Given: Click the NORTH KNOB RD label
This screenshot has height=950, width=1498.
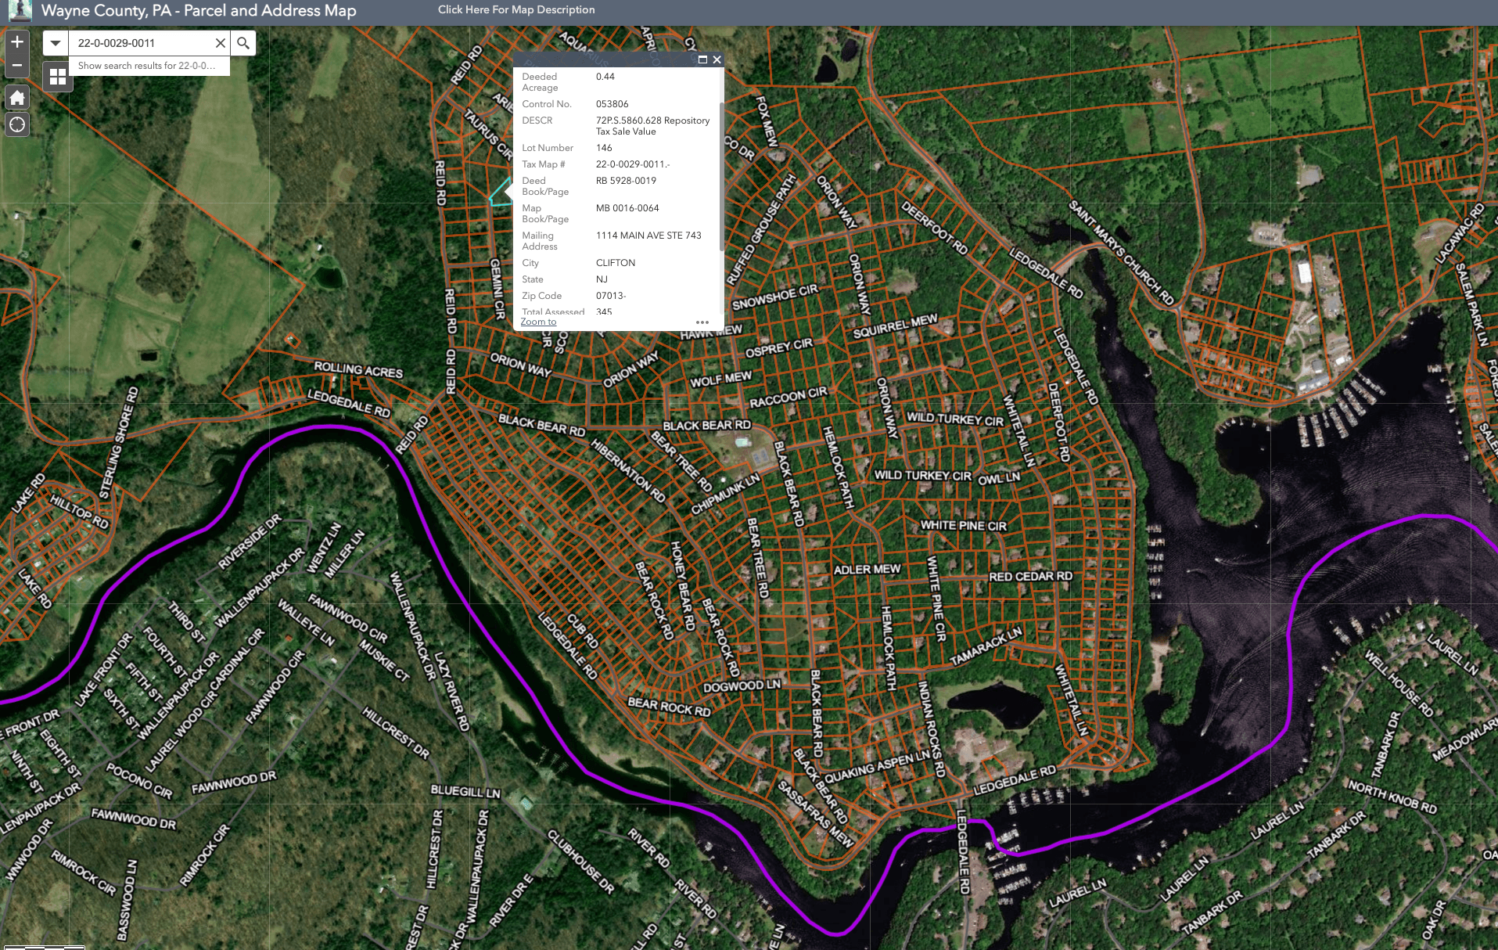Looking at the screenshot, I should (x=1392, y=796).
